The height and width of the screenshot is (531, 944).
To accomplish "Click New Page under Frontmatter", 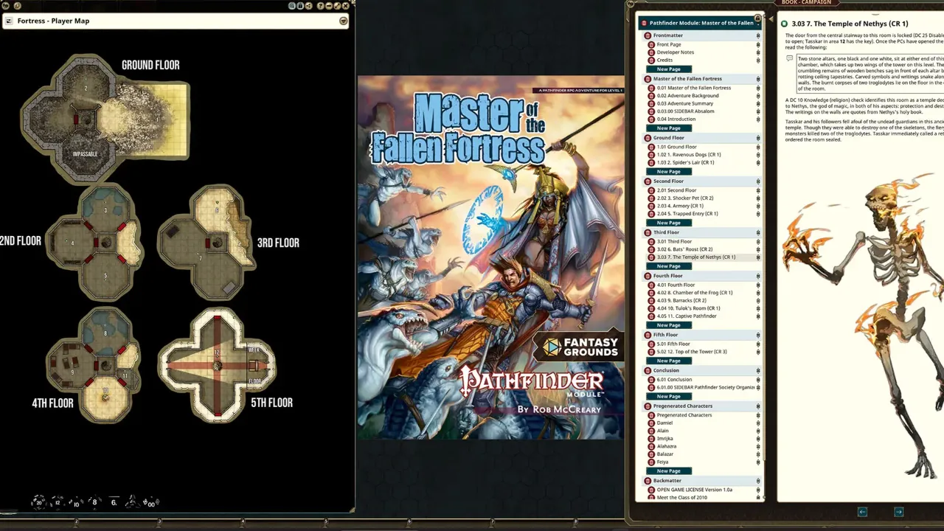I will pos(669,69).
